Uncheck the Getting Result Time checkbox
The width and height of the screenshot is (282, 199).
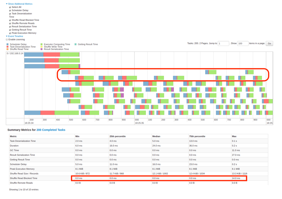[x=10, y=30]
